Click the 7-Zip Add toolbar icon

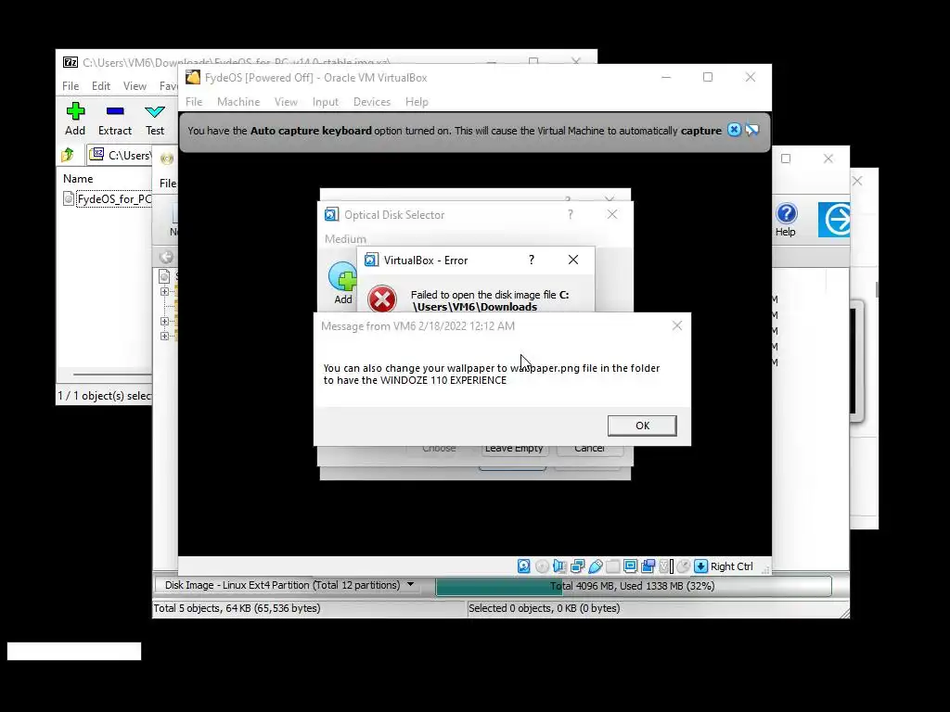pyautogui.click(x=75, y=111)
